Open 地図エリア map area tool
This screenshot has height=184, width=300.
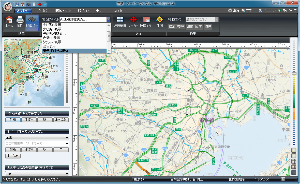(x=146, y=22)
